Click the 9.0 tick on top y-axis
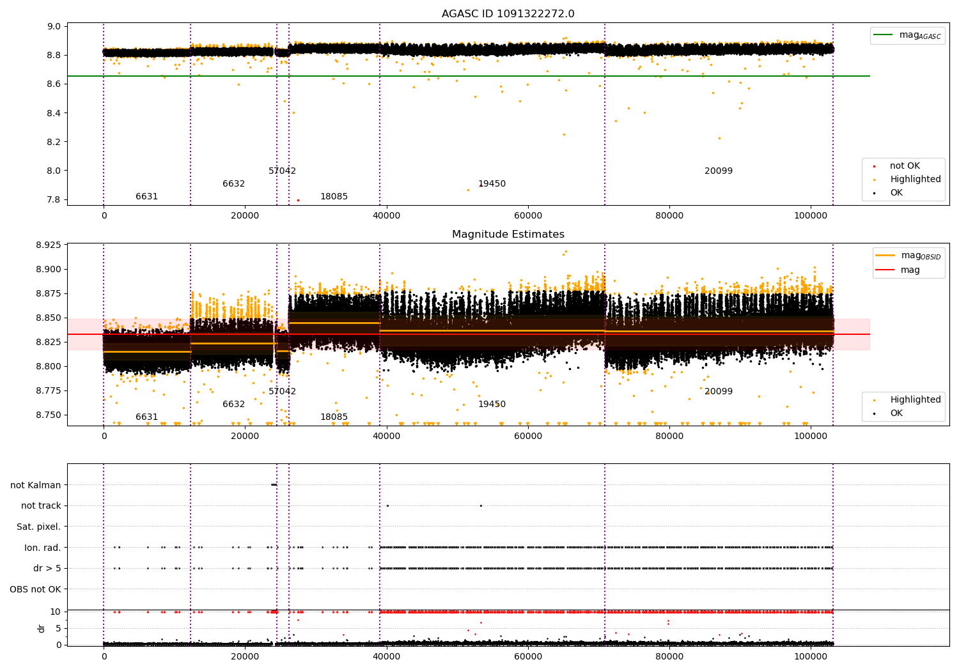The image size is (959, 671). 54,26
